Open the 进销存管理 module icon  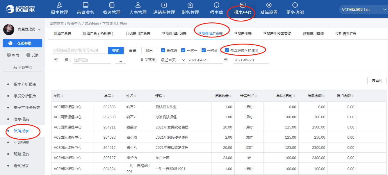pos(164,5)
